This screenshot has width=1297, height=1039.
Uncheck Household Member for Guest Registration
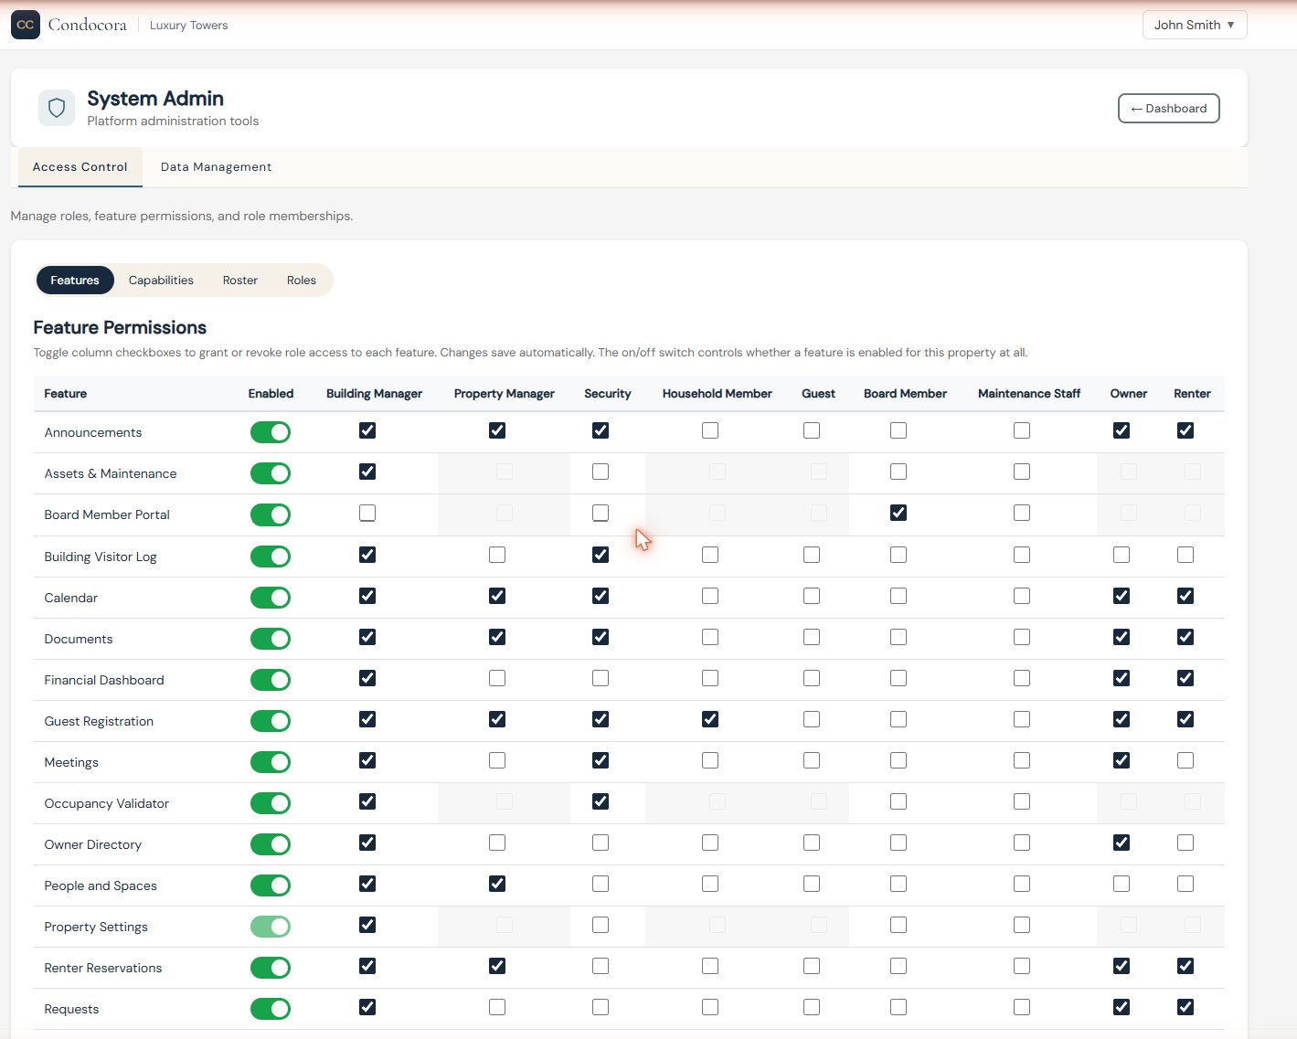point(710,719)
